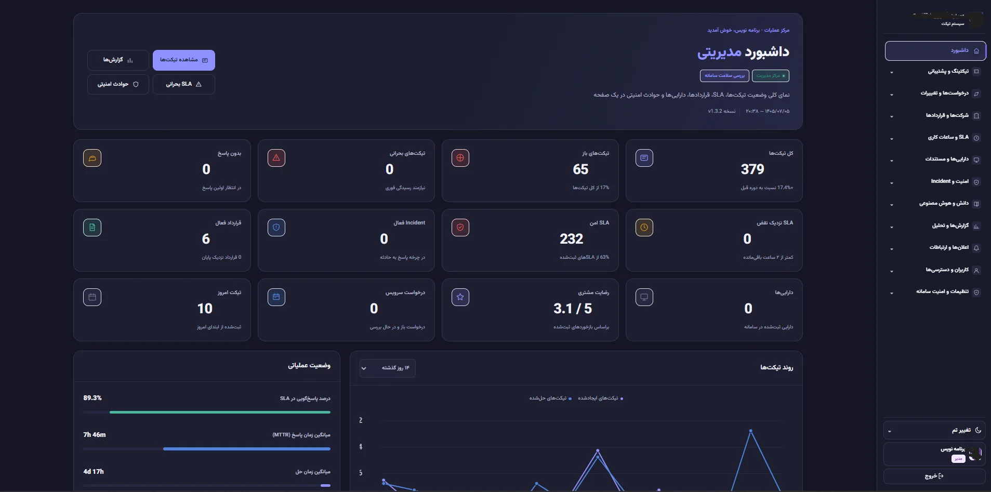Click today's tickets (تیکت امروز) calendar icon
991x492 pixels.
pos(92,297)
